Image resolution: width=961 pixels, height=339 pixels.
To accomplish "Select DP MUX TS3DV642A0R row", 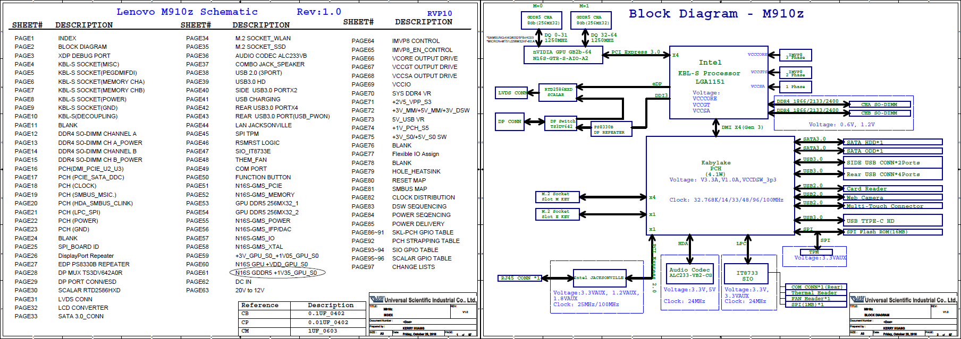I will [69, 273].
